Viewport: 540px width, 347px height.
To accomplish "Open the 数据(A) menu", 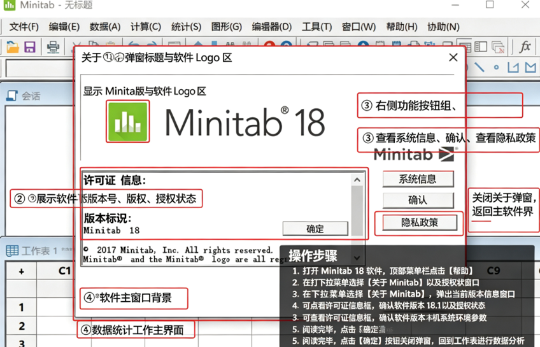I will pyautogui.click(x=105, y=27).
